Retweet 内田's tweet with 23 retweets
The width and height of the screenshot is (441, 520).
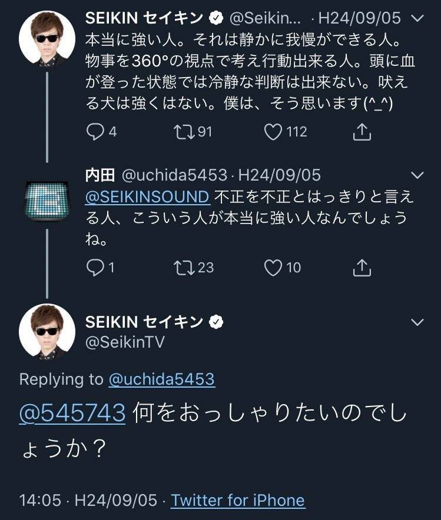(183, 268)
